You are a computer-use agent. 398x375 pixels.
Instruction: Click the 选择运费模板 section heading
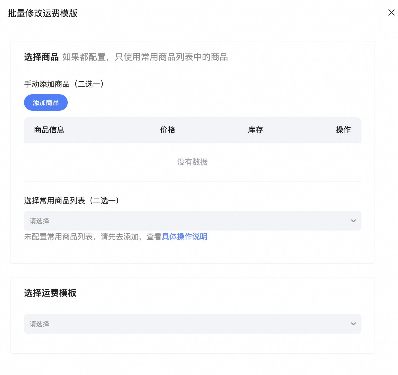(50, 293)
